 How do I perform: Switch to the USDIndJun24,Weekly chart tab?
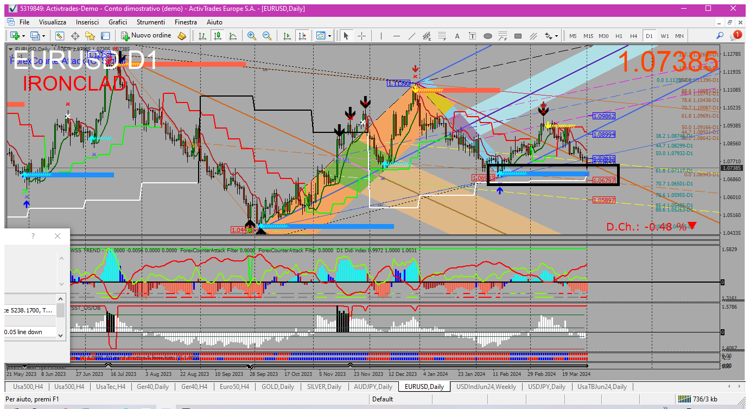coord(486,387)
